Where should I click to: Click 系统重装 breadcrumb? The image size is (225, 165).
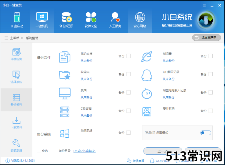click(32, 38)
